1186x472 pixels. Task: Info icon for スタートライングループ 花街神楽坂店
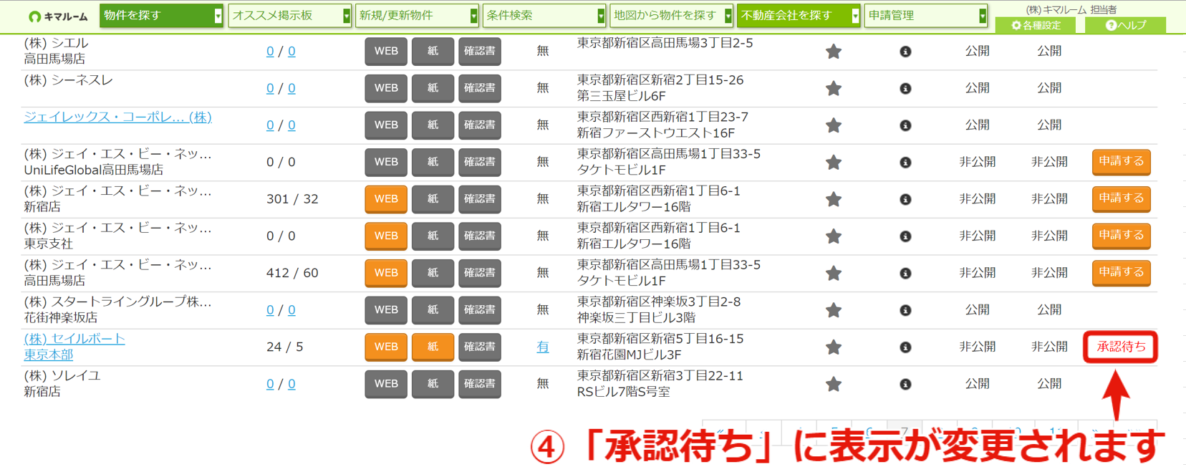pyautogui.click(x=905, y=310)
